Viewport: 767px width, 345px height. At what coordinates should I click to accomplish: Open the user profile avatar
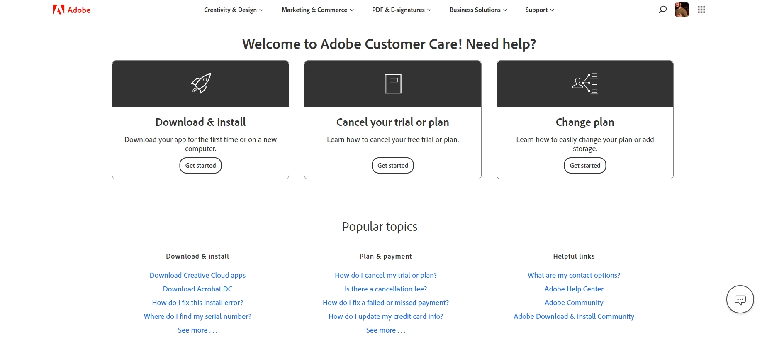click(x=682, y=10)
